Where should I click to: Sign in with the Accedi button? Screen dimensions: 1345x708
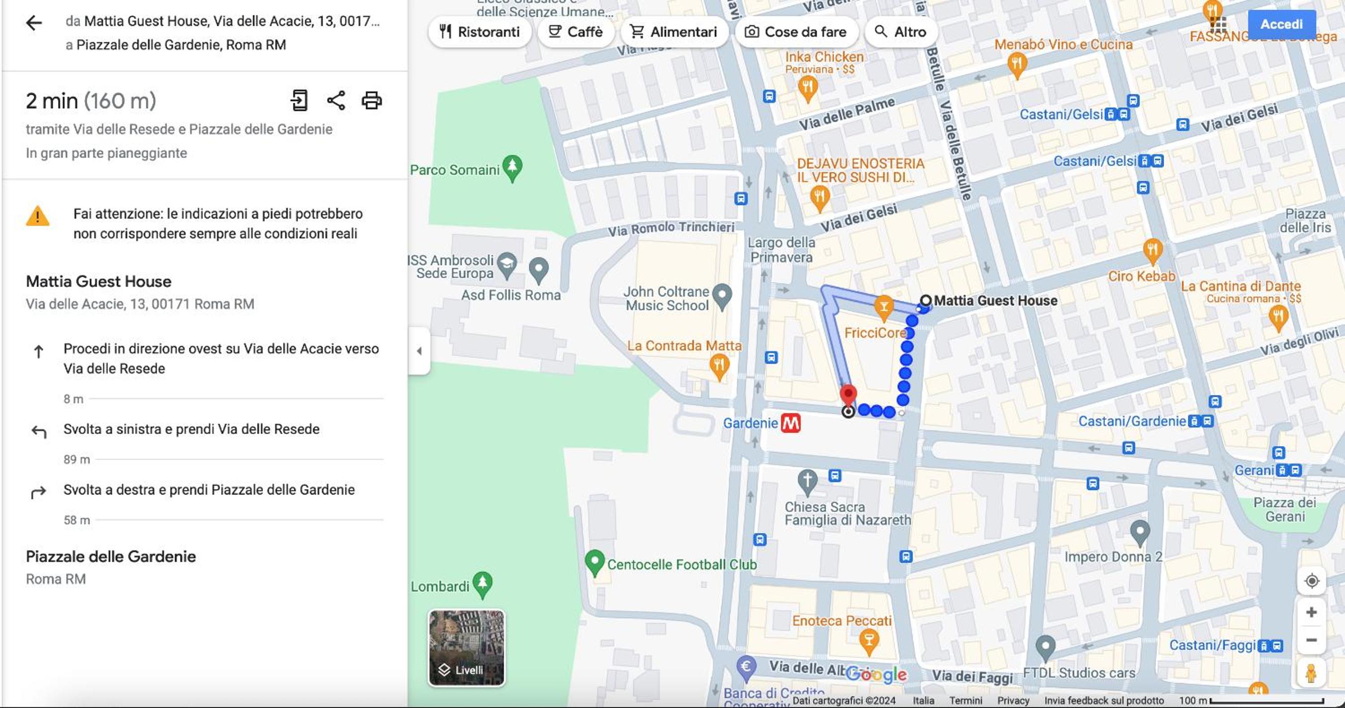point(1281,24)
